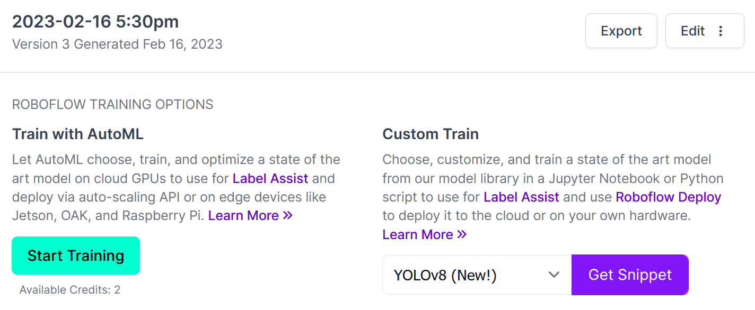Open Label Assist link in AutoML description
Image resolution: width=755 pixels, height=310 pixels.
coord(270,178)
